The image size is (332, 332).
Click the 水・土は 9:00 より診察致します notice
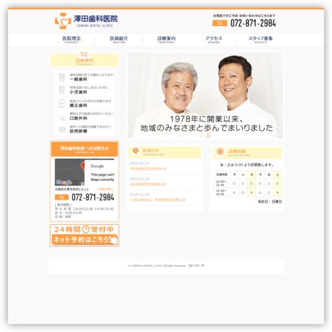pos(247,165)
